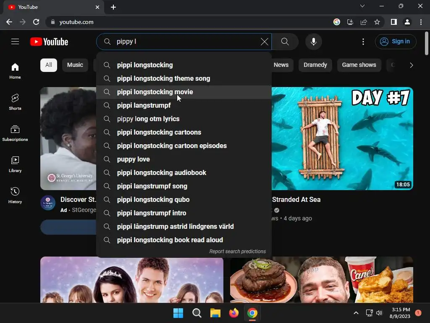Choose suggestion 'pippy long otm lyrics'

click(x=184, y=119)
